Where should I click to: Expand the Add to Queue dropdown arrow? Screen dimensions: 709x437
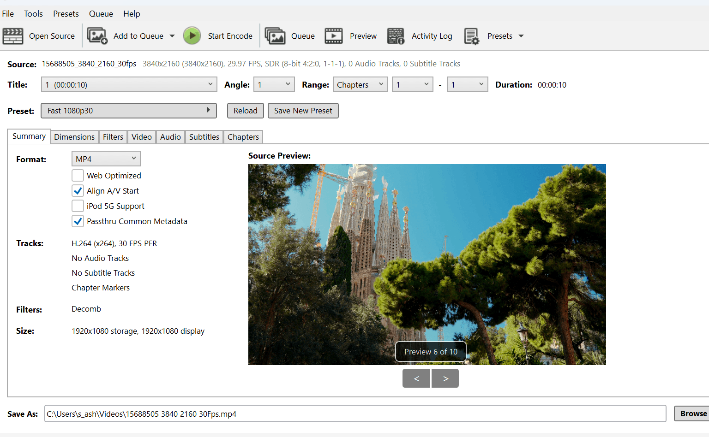point(172,36)
